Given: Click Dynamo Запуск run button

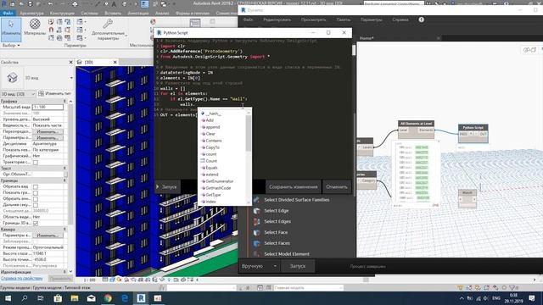Looking at the screenshot, I should coord(298,266).
